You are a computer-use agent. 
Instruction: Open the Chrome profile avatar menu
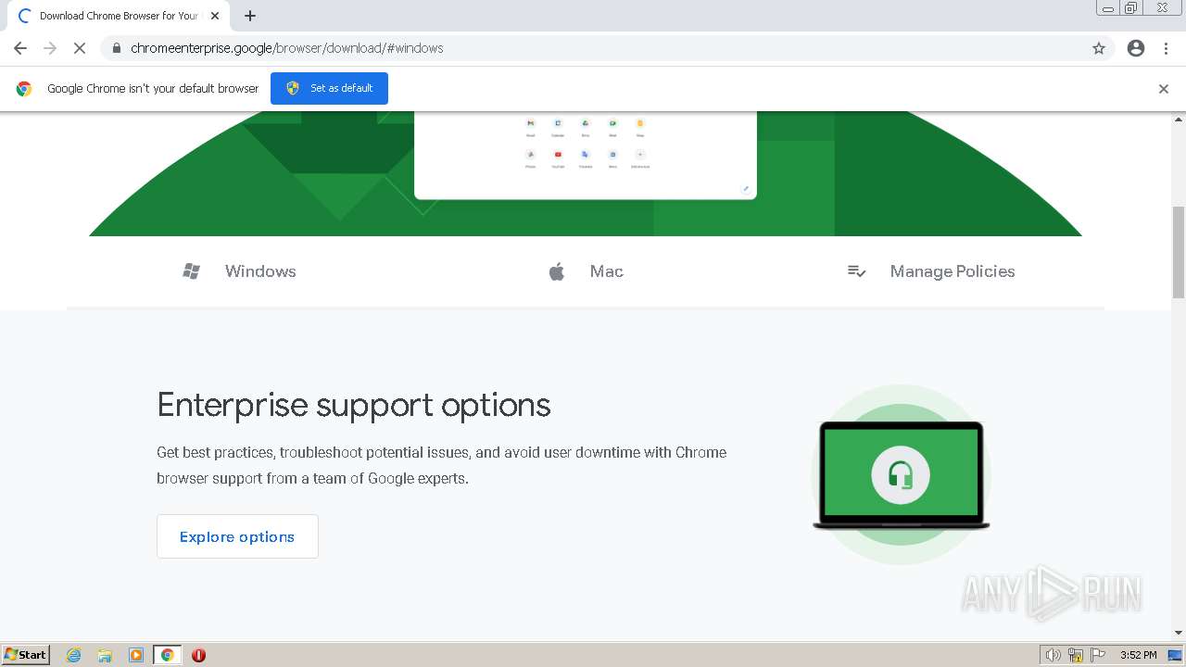[1136, 48]
